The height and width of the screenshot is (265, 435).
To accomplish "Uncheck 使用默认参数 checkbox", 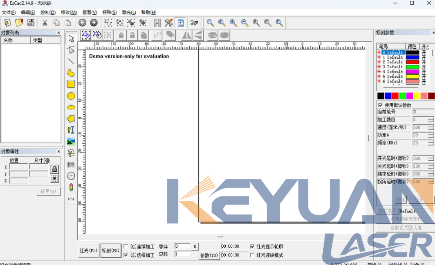I will 380,105.
